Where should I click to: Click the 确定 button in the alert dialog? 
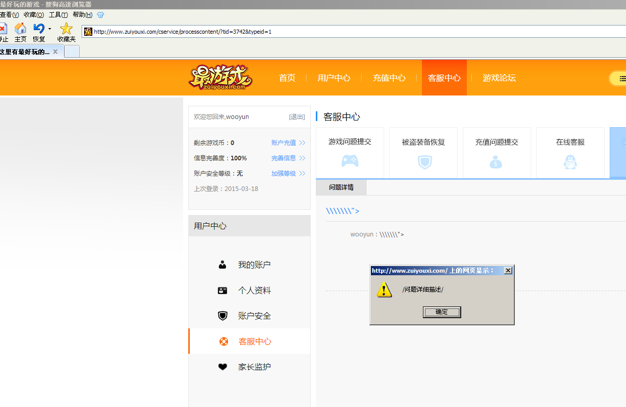point(442,312)
